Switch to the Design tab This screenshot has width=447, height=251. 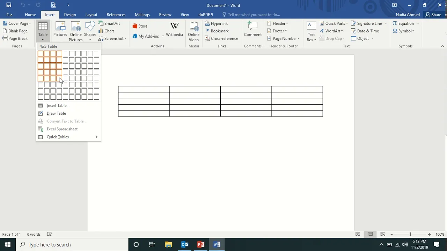tap(70, 15)
